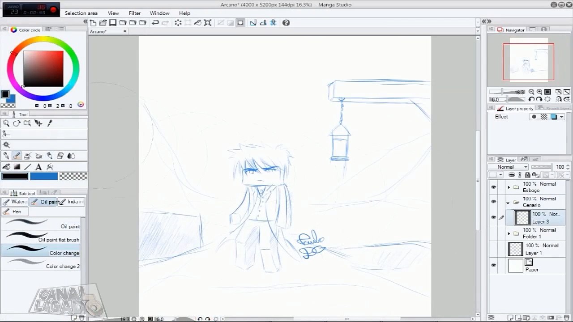Select the Move layer tool
Image resolution: width=573 pixels, height=322 pixels.
(x=38, y=123)
